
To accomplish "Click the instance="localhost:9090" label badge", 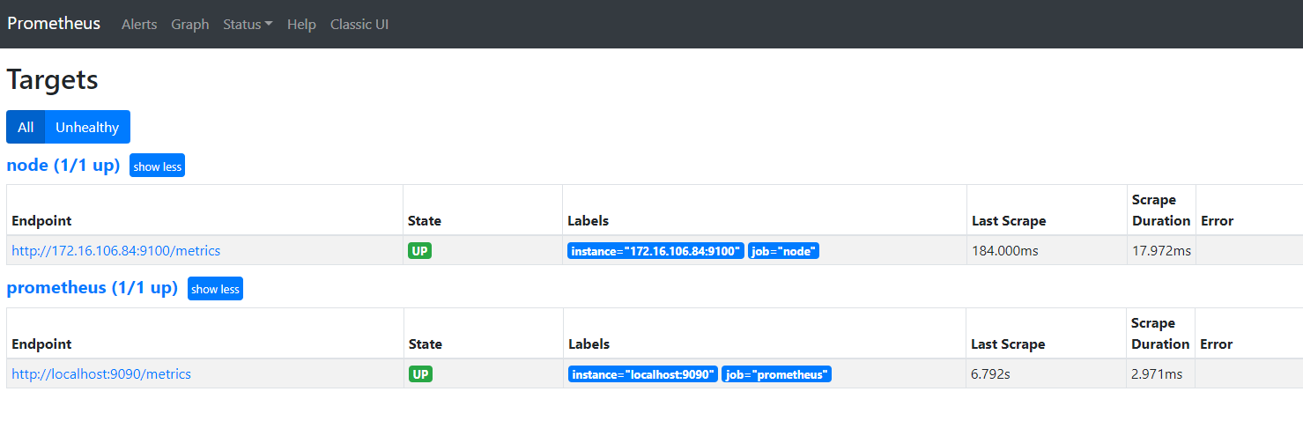I will (x=643, y=374).
